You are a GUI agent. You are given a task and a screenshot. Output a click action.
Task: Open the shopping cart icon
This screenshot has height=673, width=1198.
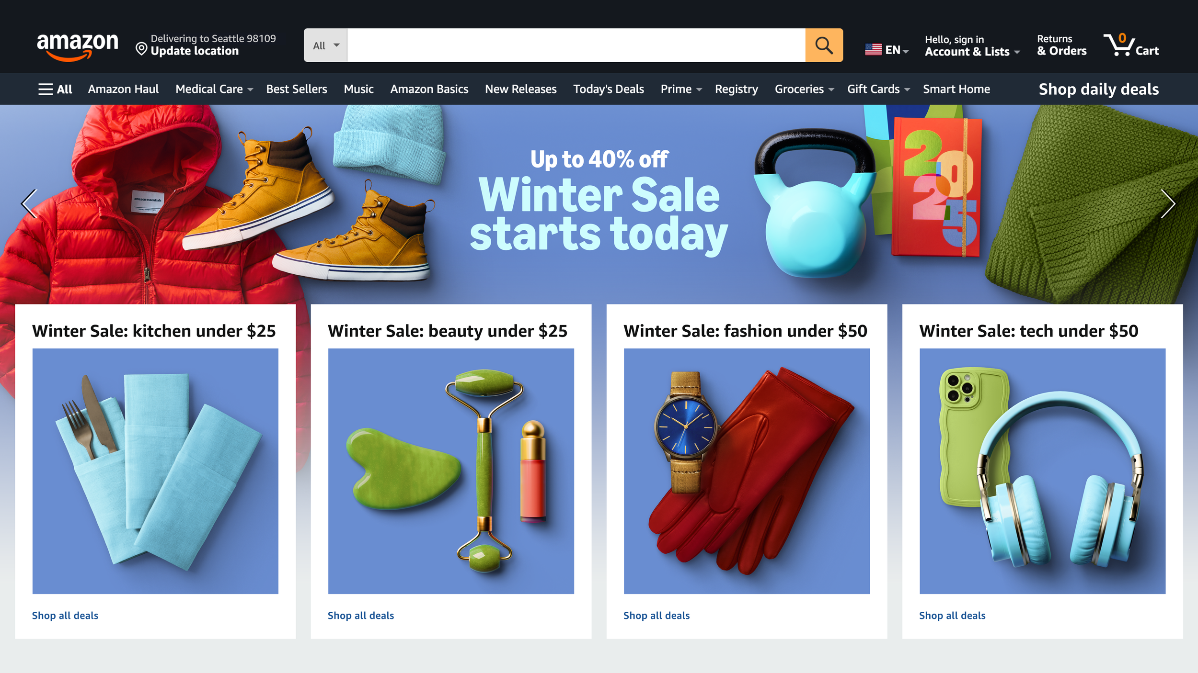[x=1131, y=45]
